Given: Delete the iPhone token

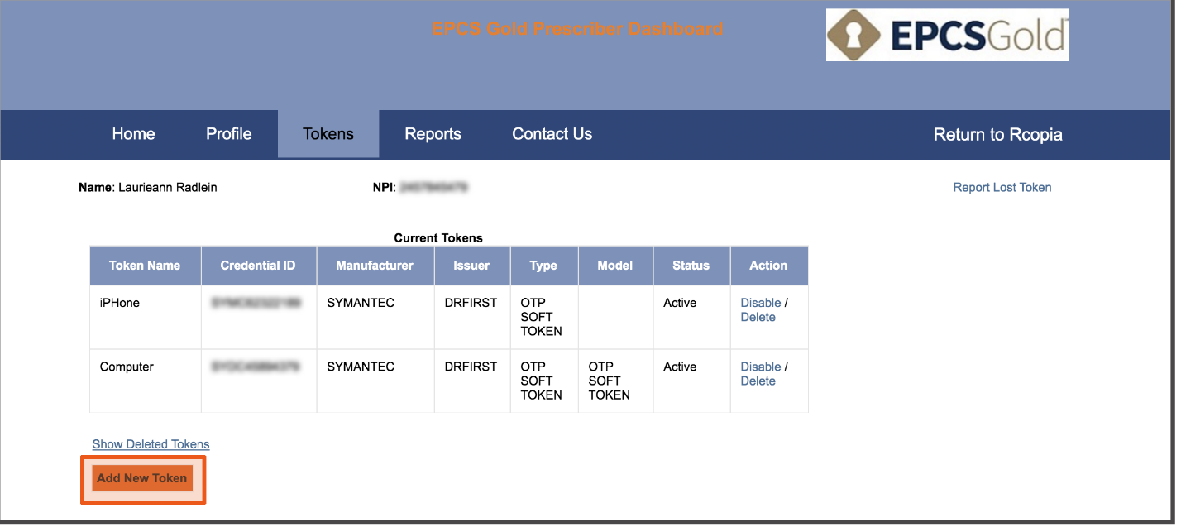Looking at the screenshot, I should tap(758, 317).
